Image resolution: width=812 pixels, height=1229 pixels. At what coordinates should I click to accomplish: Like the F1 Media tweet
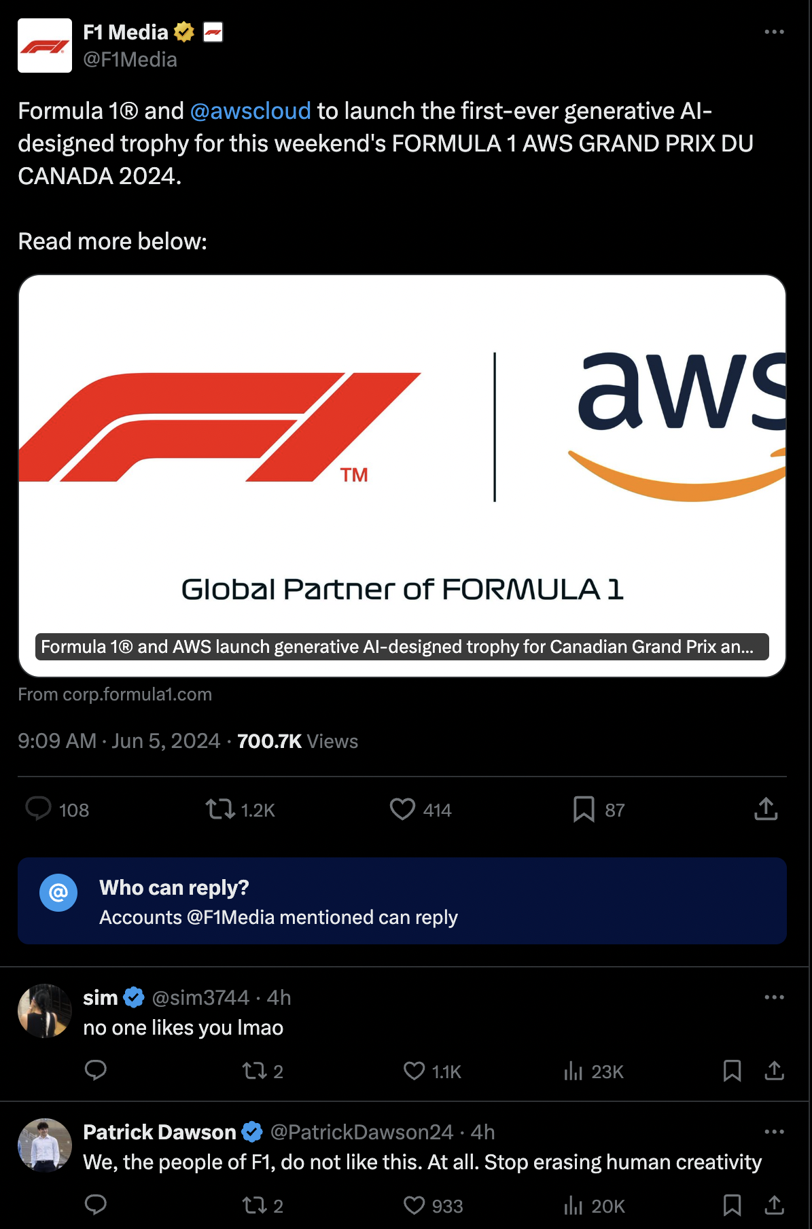pyautogui.click(x=402, y=808)
